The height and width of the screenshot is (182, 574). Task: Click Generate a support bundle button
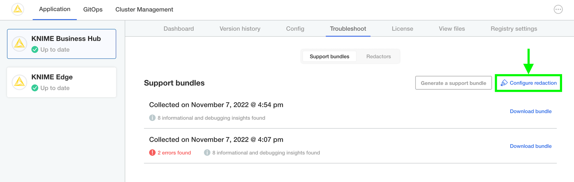click(453, 83)
